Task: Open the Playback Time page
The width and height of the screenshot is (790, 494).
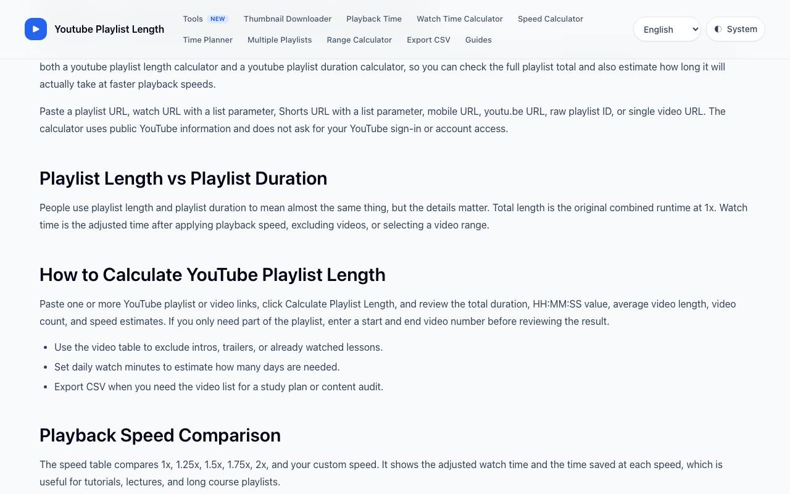Action: pos(374,19)
